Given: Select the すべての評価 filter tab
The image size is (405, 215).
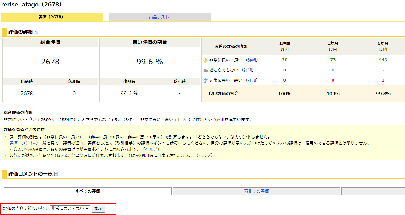Looking at the screenshot, I should 88,191.
